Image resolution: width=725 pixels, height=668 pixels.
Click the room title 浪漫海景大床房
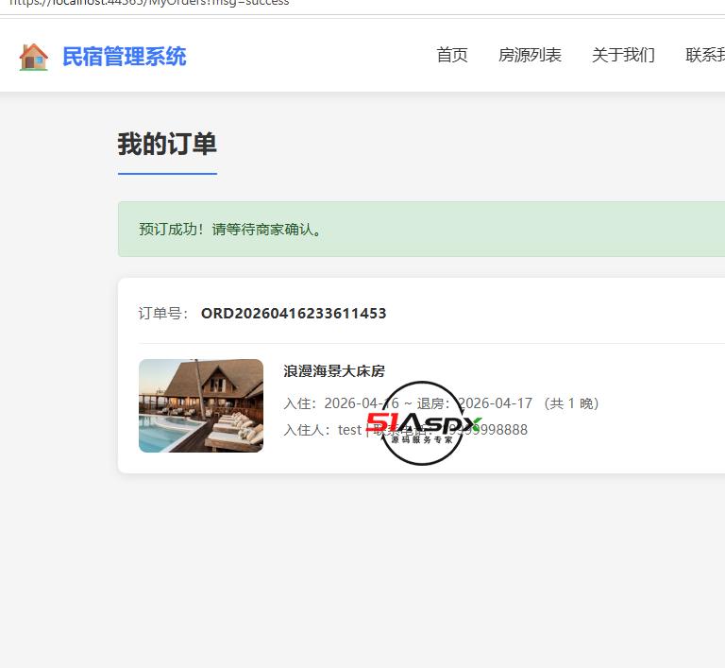point(334,370)
